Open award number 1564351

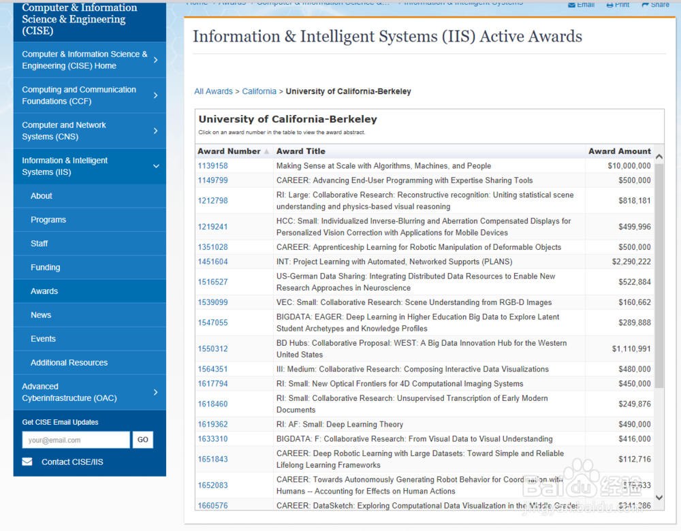212,369
